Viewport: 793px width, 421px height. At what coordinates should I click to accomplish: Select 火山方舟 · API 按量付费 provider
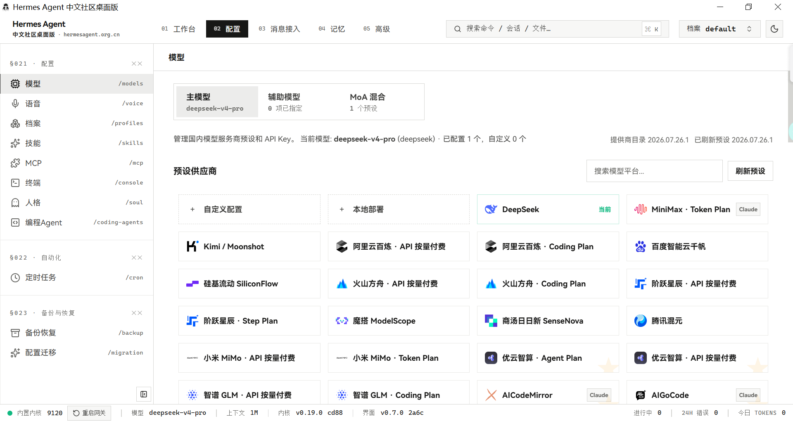coord(399,284)
